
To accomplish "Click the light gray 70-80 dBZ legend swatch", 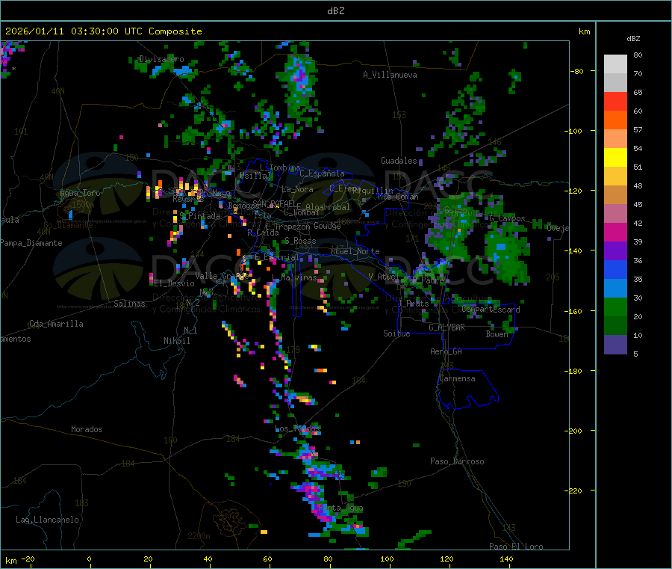I will [615, 64].
